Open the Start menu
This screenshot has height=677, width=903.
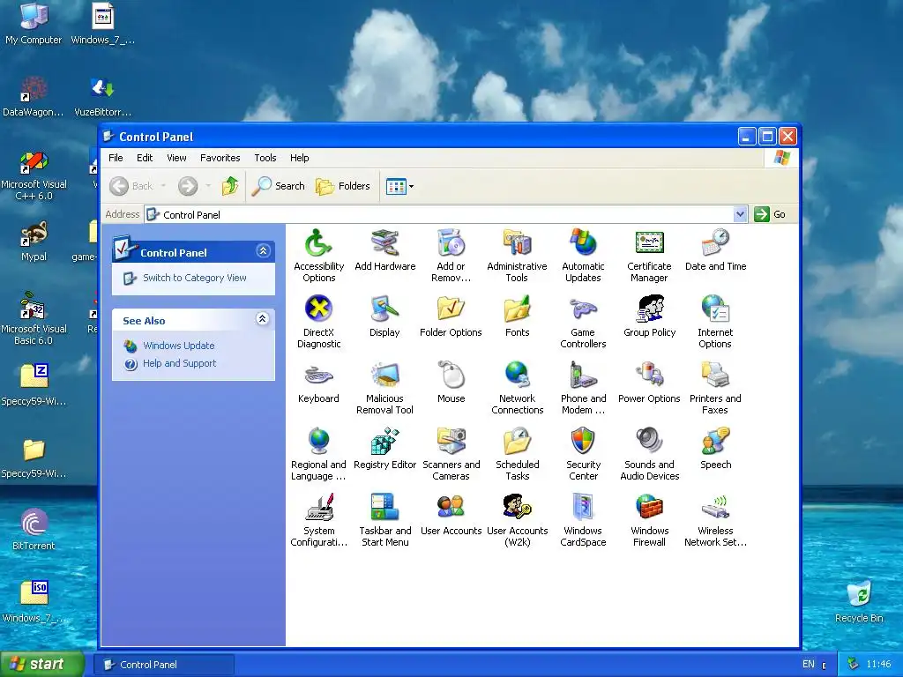tap(42, 664)
